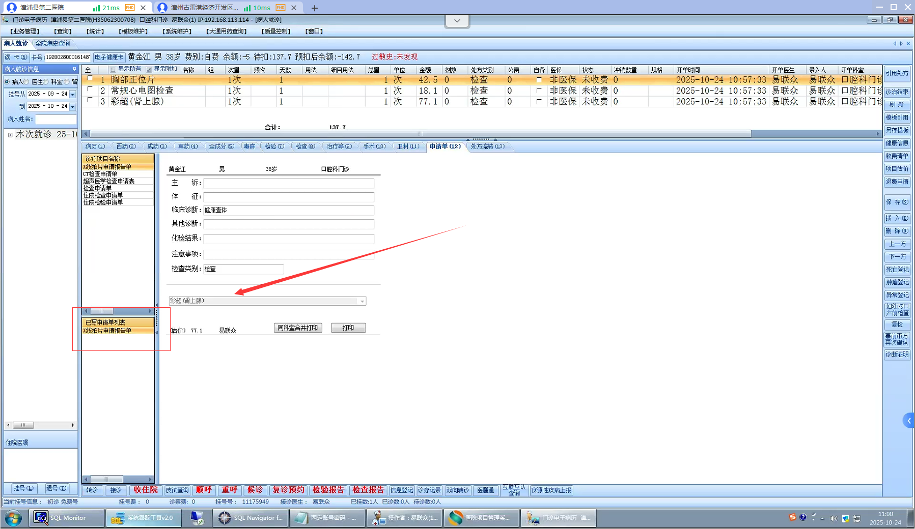This screenshot has height=529, width=915.
Task: Expand the 本次就诊 tree node
Action: (x=10, y=135)
